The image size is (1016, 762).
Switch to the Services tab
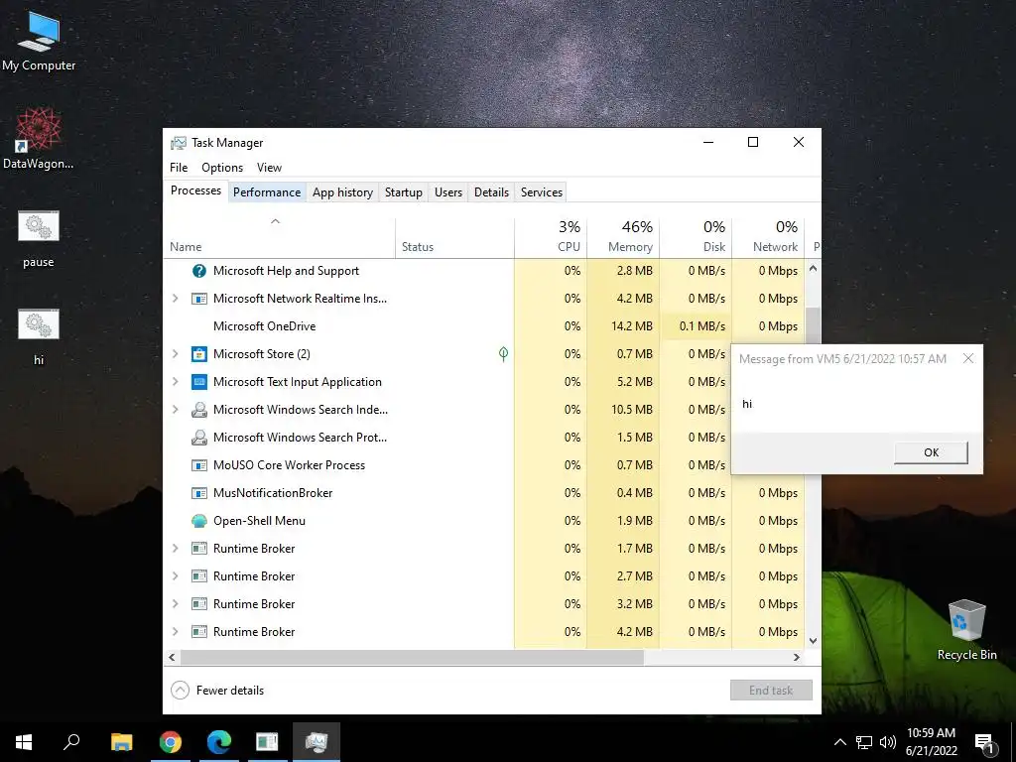pyautogui.click(x=542, y=192)
